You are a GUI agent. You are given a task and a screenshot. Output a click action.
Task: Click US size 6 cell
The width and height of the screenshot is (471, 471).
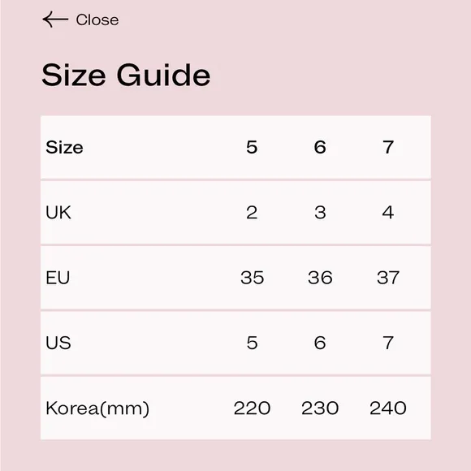[x=320, y=343]
